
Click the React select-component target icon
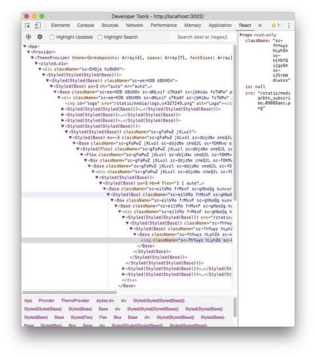click(28, 37)
